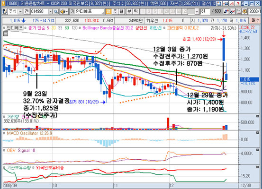Click the red letter A font icon
Viewport: 262px width, 189px height.
click(x=232, y=3)
